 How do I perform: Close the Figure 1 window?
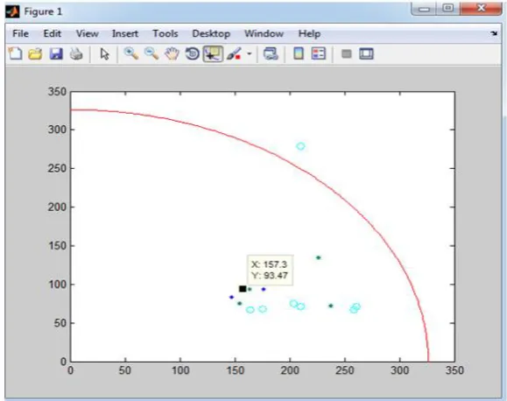(x=481, y=9)
